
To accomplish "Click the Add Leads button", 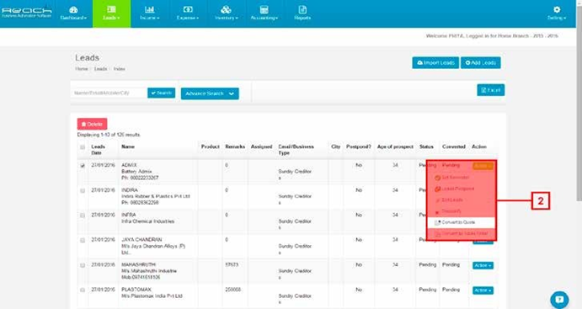I will click(481, 62).
